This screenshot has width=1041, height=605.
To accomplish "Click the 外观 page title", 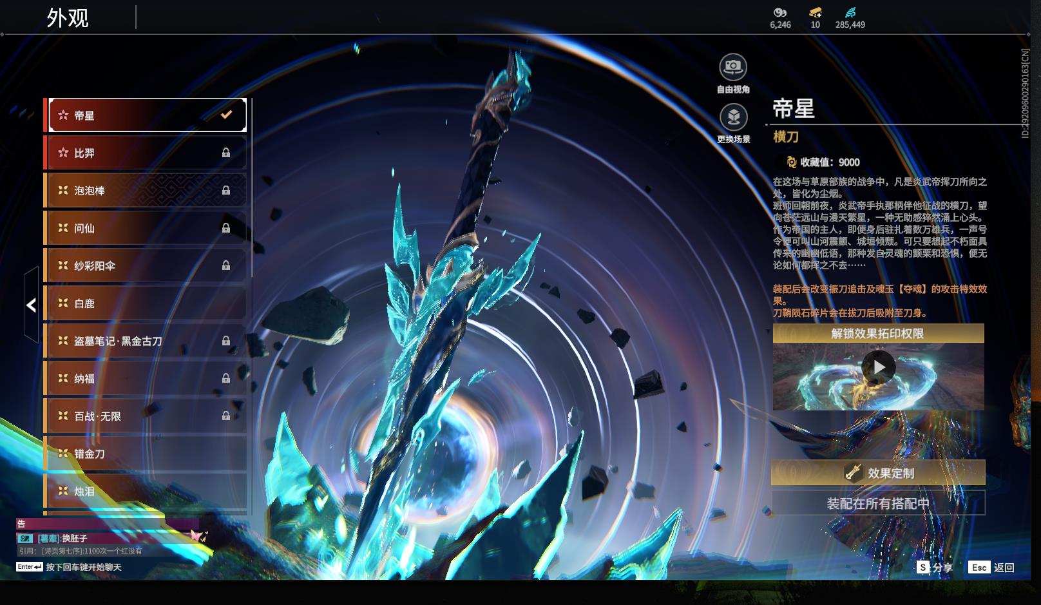I will click(x=68, y=17).
